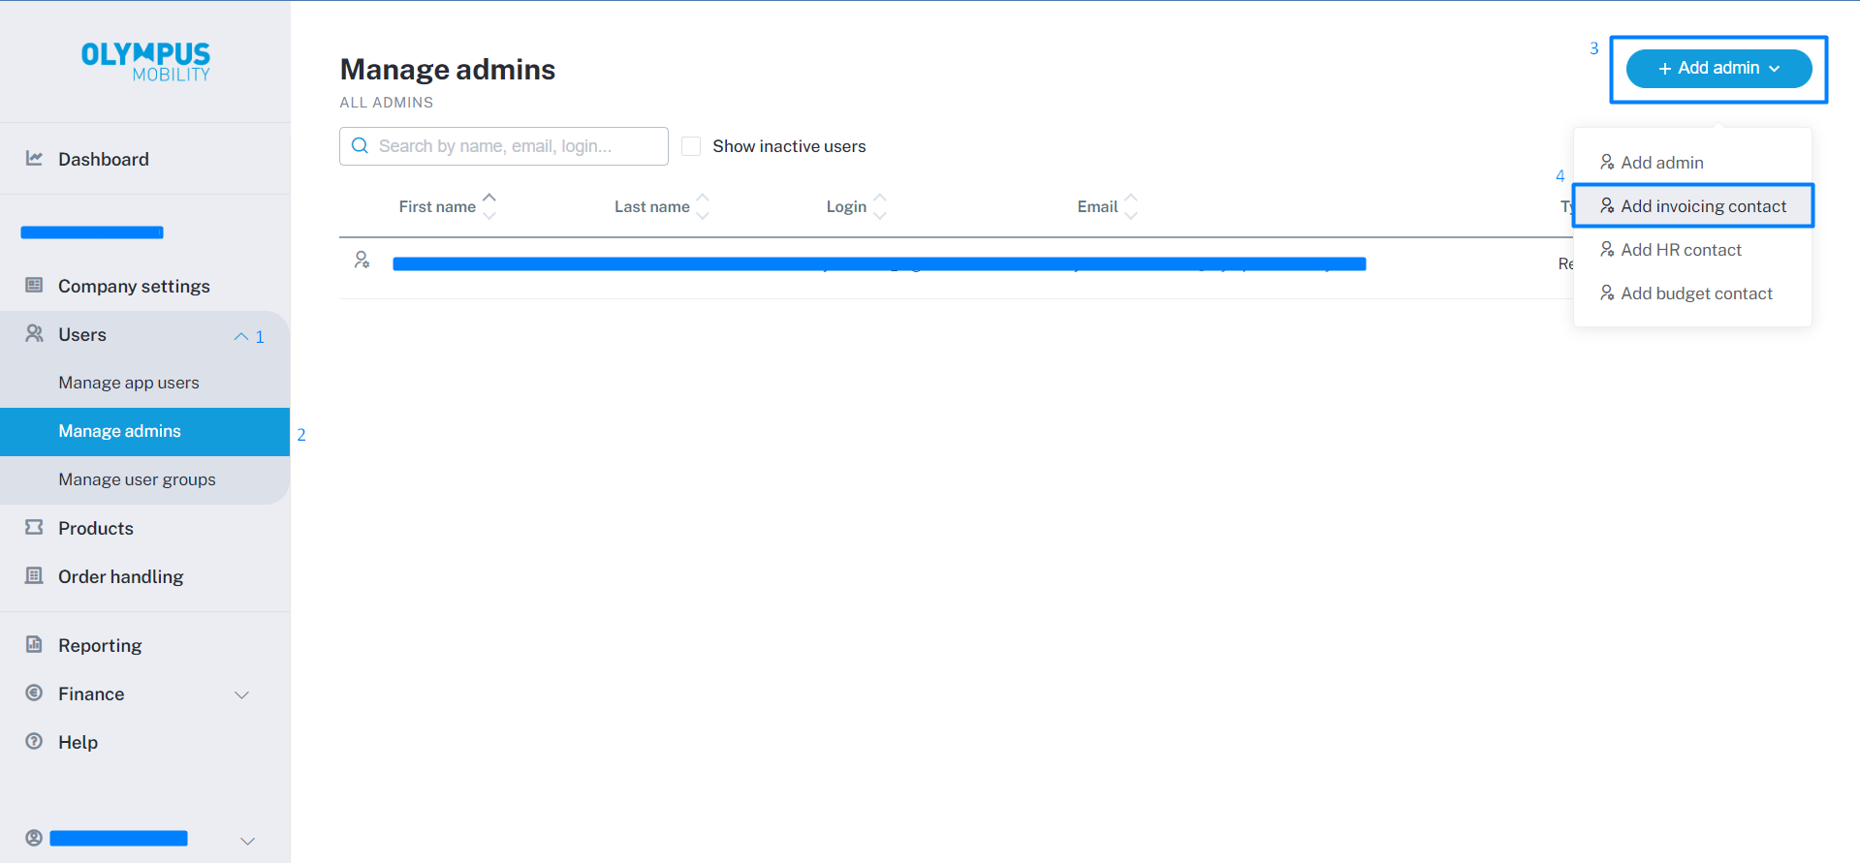
Task: Click the Products ticket icon
Action: point(34,527)
